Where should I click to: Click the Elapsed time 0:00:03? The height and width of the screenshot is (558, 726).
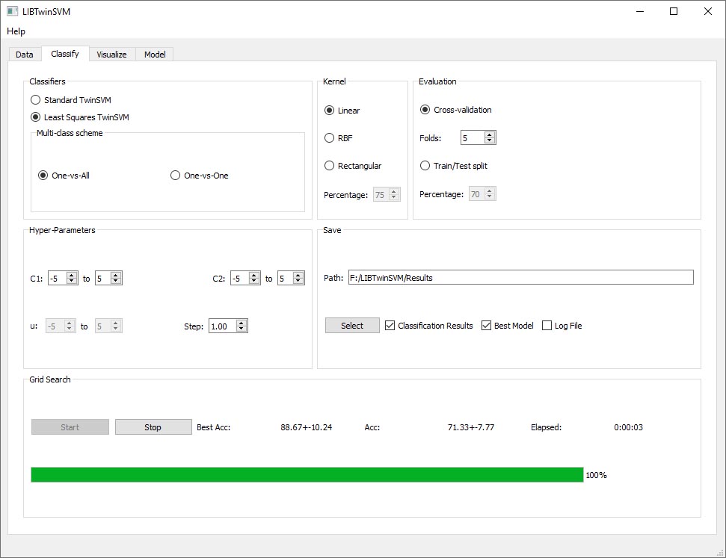coord(628,427)
